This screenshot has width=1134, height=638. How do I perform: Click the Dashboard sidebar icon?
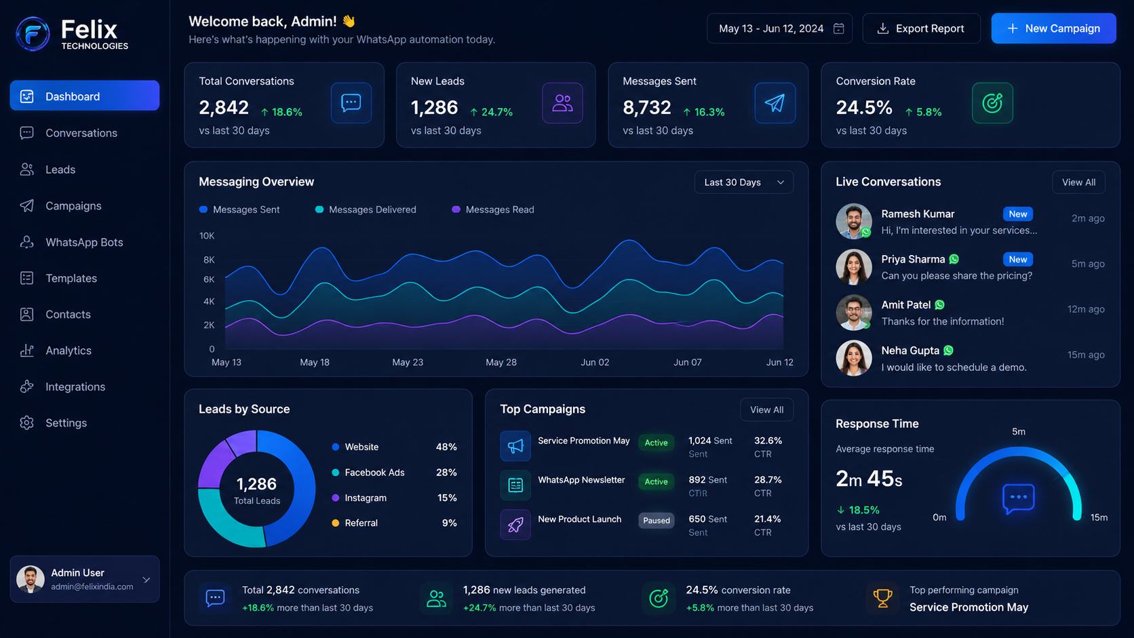(x=27, y=96)
